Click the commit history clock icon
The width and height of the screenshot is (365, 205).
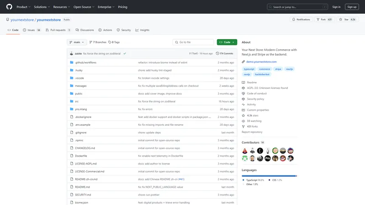[x=218, y=53]
